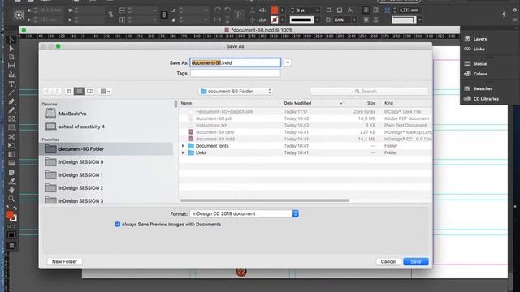Switch file browser to list view
Screen dimensions: 520x292
click(80, 91)
